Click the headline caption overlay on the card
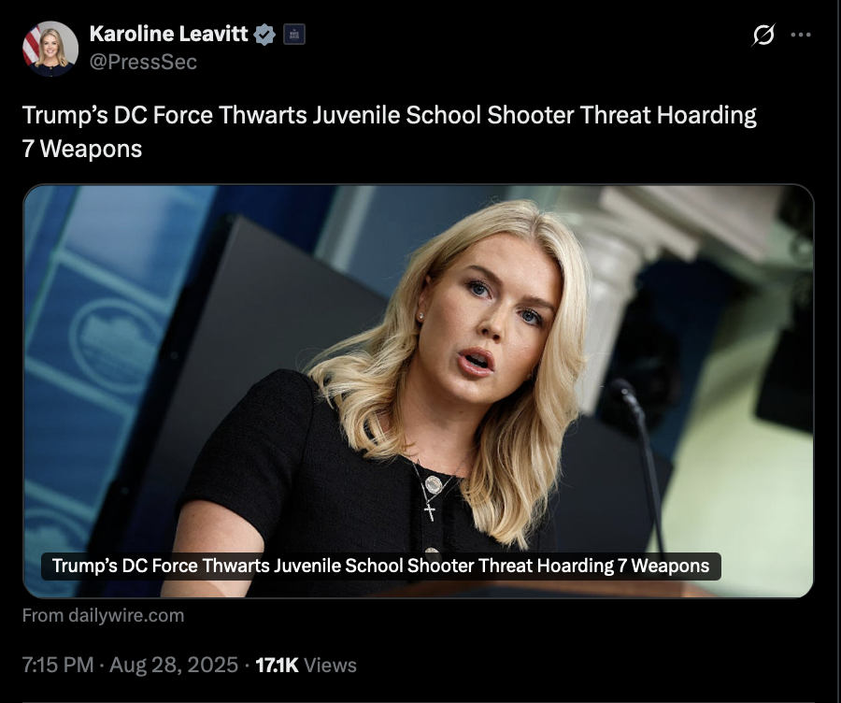The width and height of the screenshot is (841, 703). [x=381, y=567]
